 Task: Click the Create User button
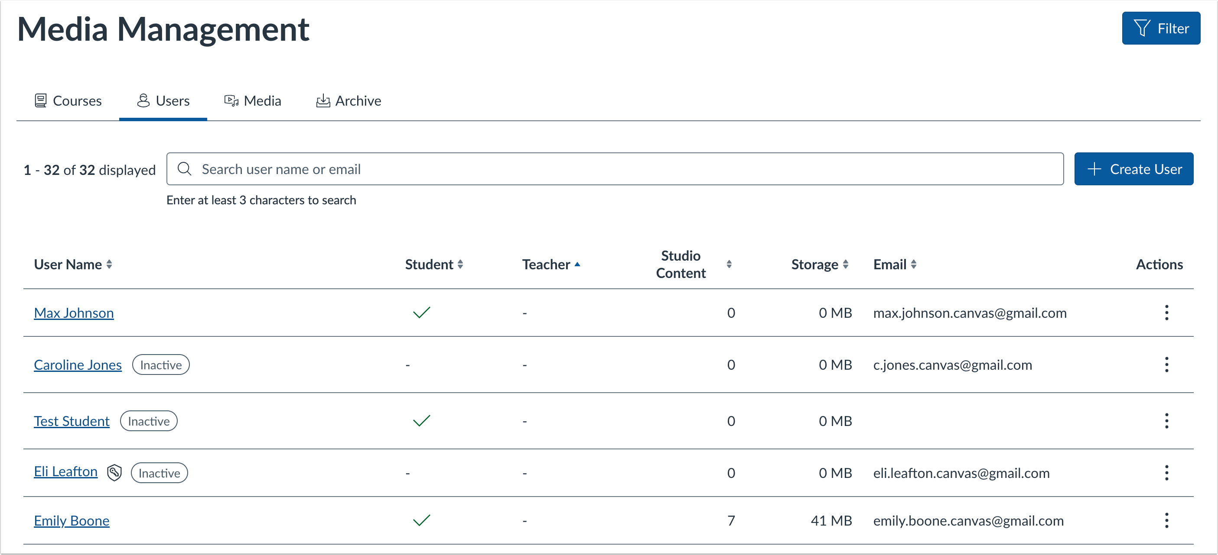point(1134,169)
